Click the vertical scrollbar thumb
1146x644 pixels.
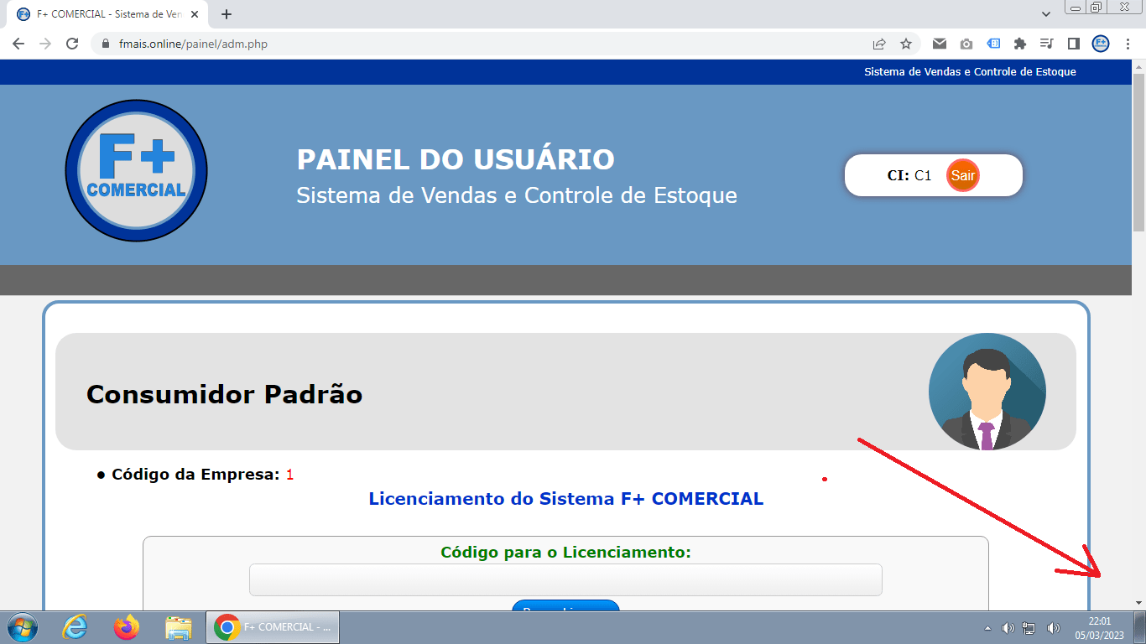tap(1138, 152)
